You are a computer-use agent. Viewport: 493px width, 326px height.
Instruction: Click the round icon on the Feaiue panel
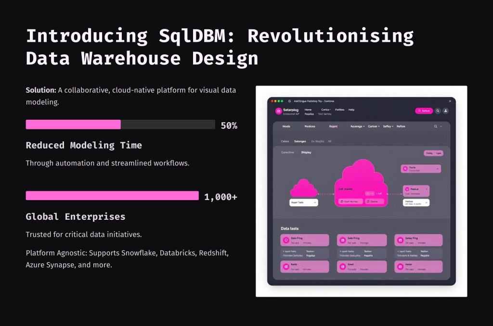[x=407, y=189]
